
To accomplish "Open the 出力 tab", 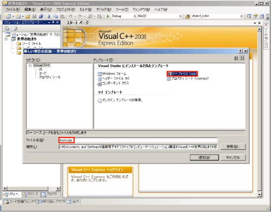I will coord(74,202).
